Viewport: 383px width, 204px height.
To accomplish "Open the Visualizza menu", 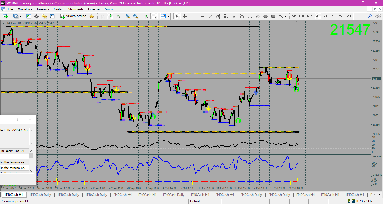I will click(x=25, y=9).
